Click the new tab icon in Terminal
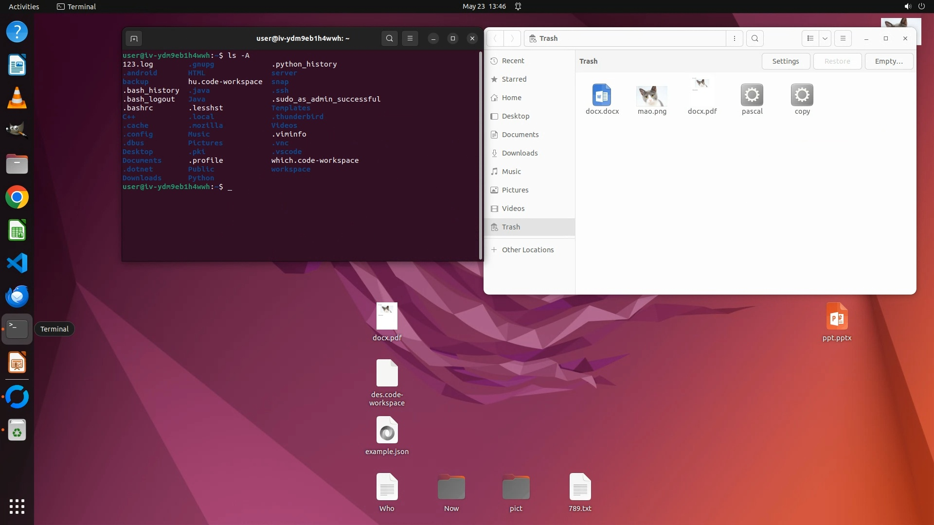Image resolution: width=934 pixels, height=525 pixels. pyautogui.click(x=134, y=38)
